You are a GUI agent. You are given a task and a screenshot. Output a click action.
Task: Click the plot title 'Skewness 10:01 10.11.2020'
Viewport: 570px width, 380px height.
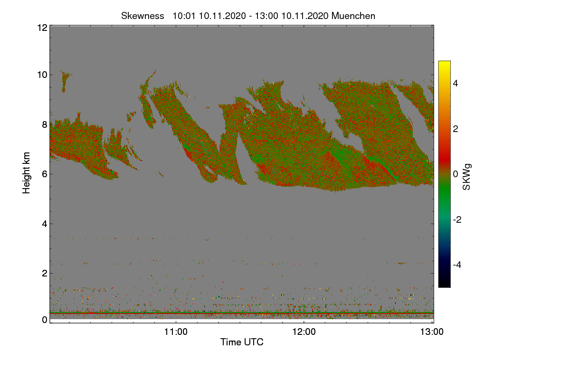[248, 16]
